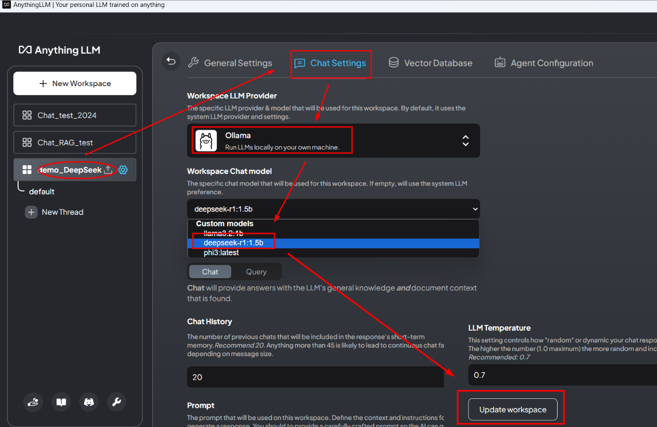
Task: Click the LLM Temperature heading
Action: (499, 328)
